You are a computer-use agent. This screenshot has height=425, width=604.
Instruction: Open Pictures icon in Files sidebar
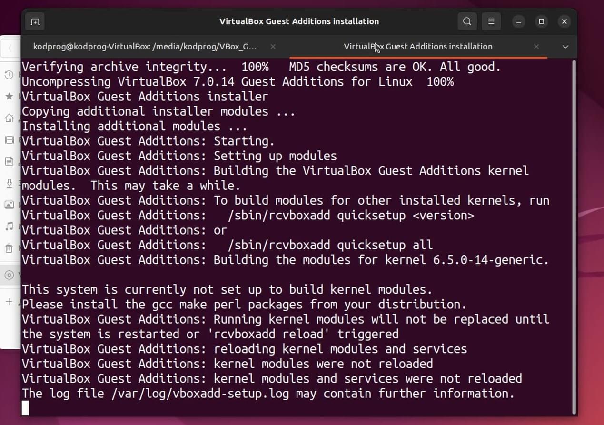[x=9, y=205]
